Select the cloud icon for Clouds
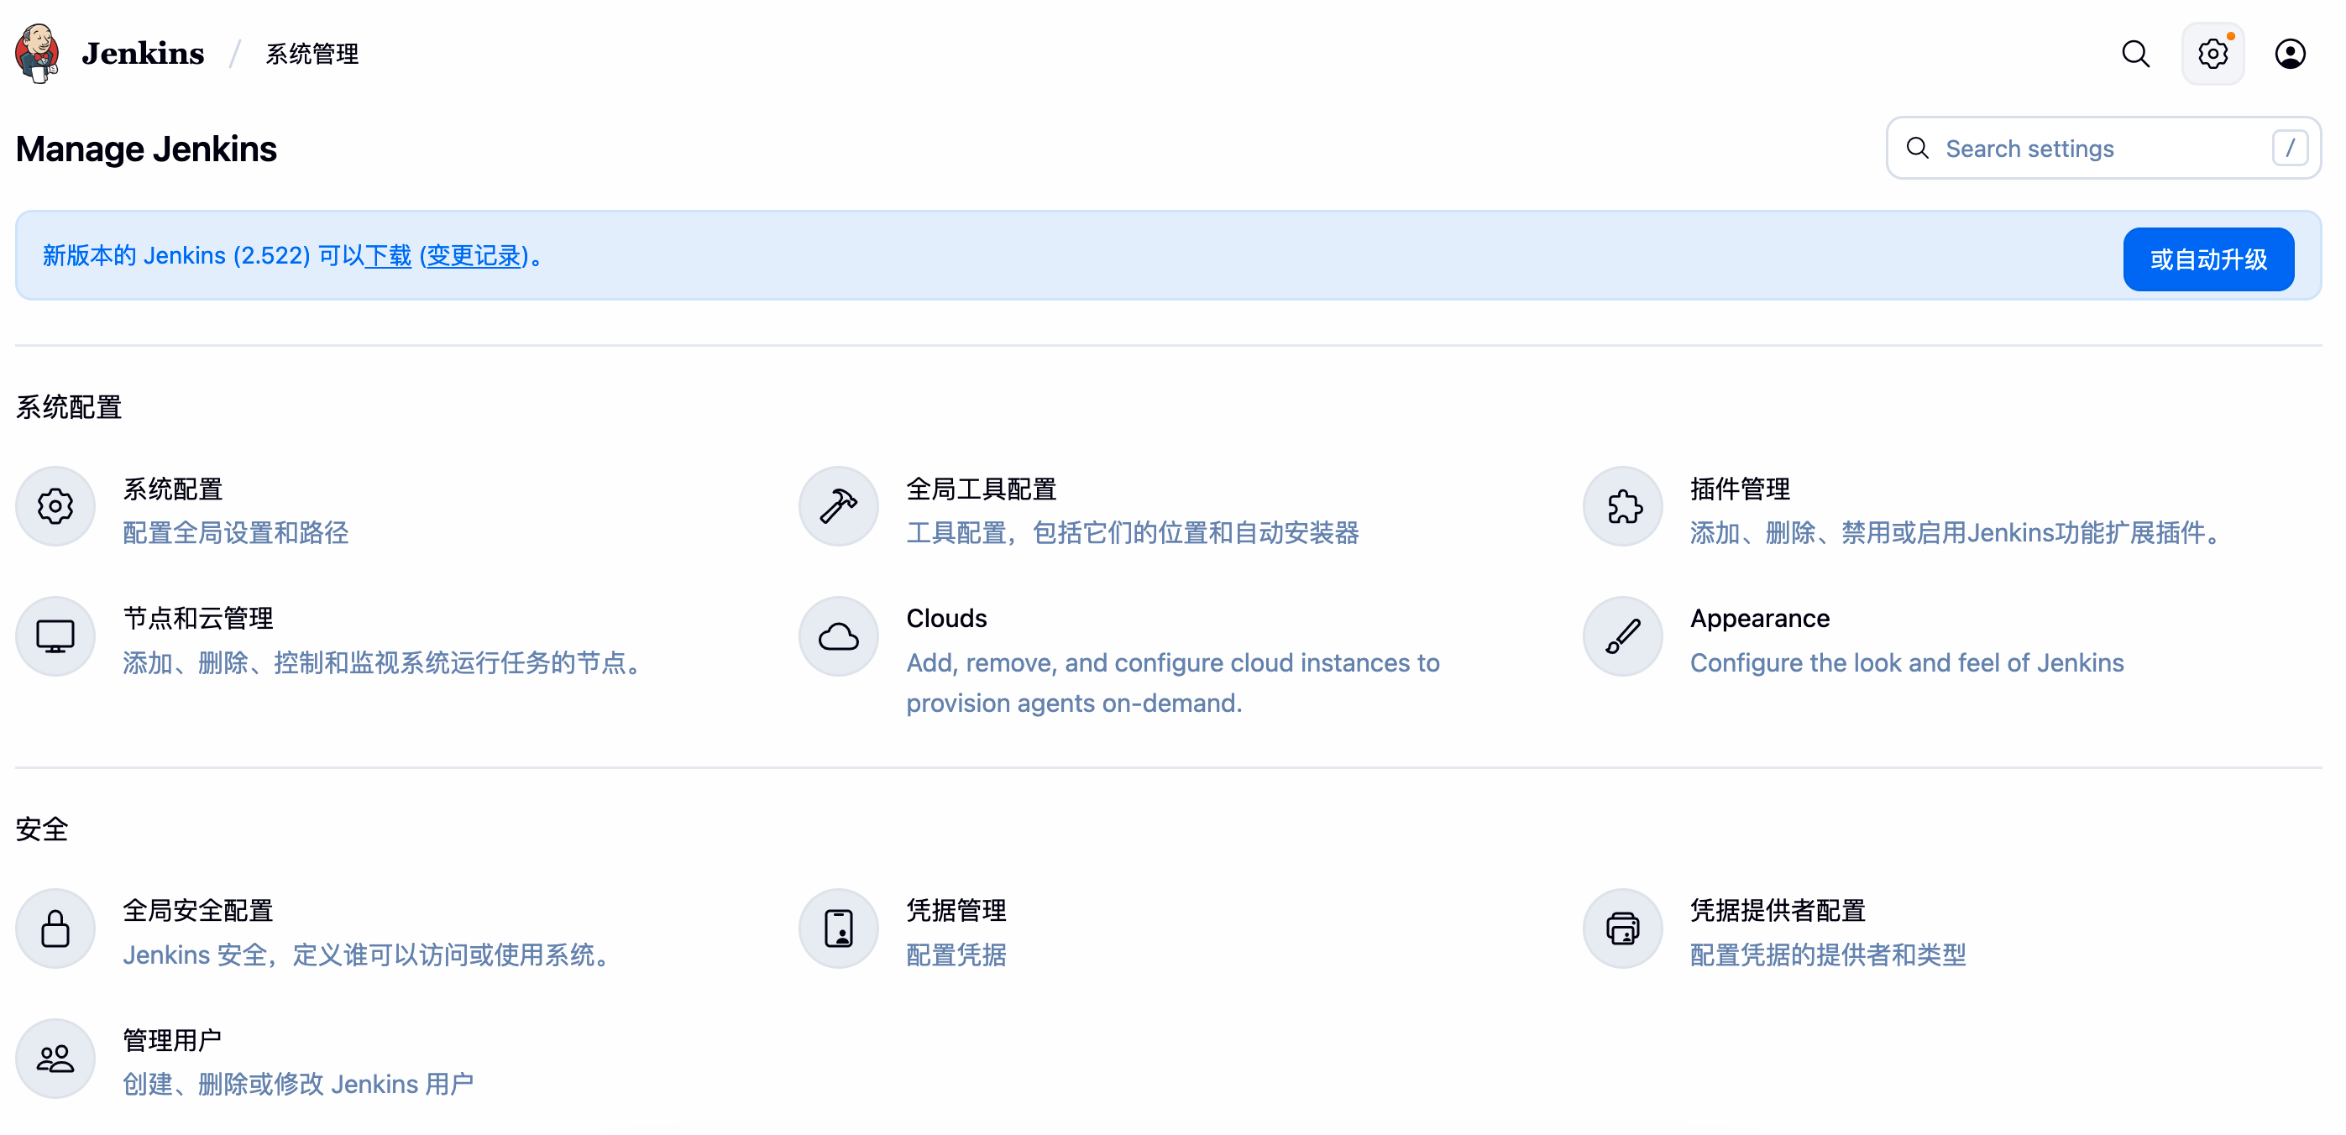Image resolution: width=2346 pixels, height=1135 pixels. pyautogui.click(x=838, y=636)
